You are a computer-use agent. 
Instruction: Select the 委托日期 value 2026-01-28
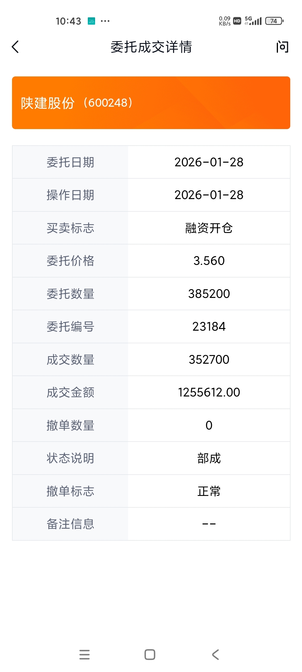(x=209, y=162)
